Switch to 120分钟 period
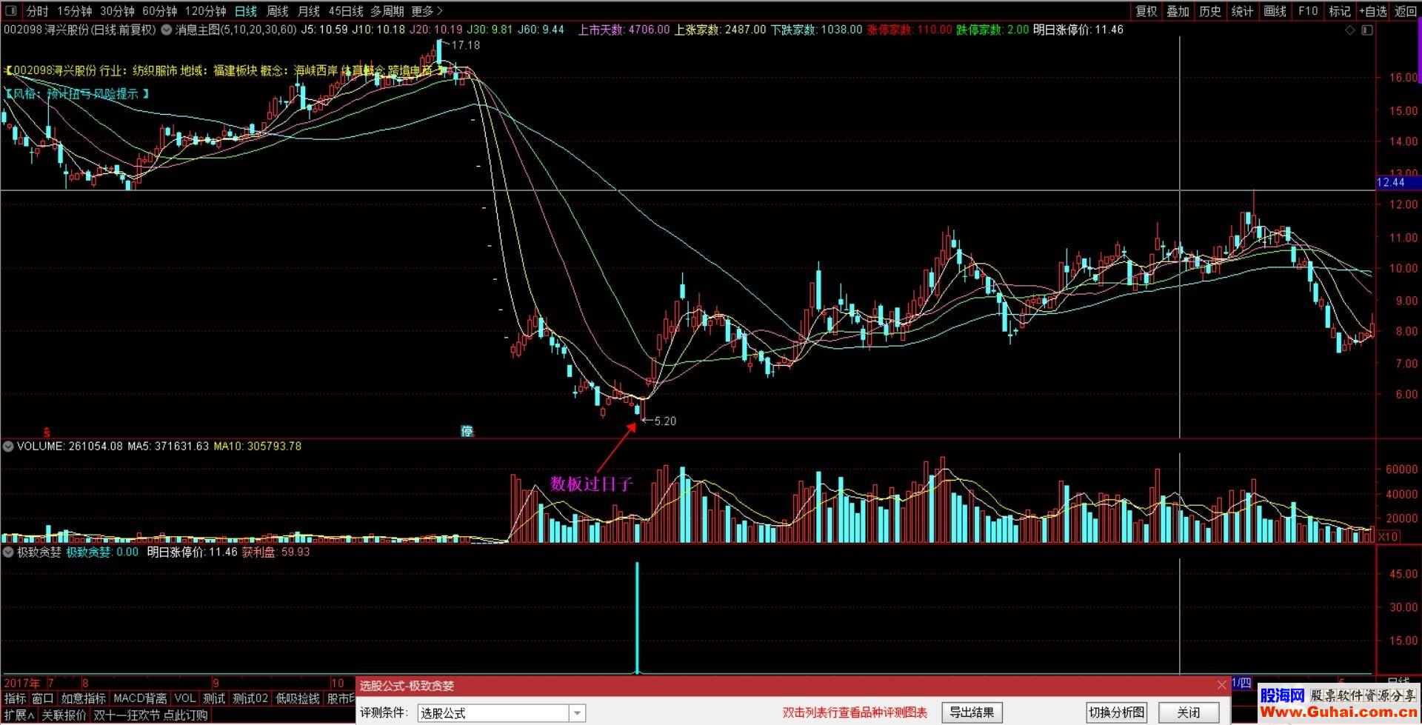The height and width of the screenshot is (725, 1422). click(x=205, y=11)
